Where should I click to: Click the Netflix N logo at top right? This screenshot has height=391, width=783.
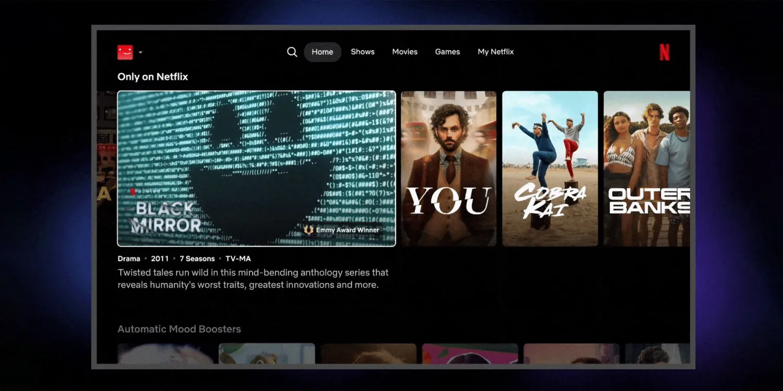(x=664, y=52)
